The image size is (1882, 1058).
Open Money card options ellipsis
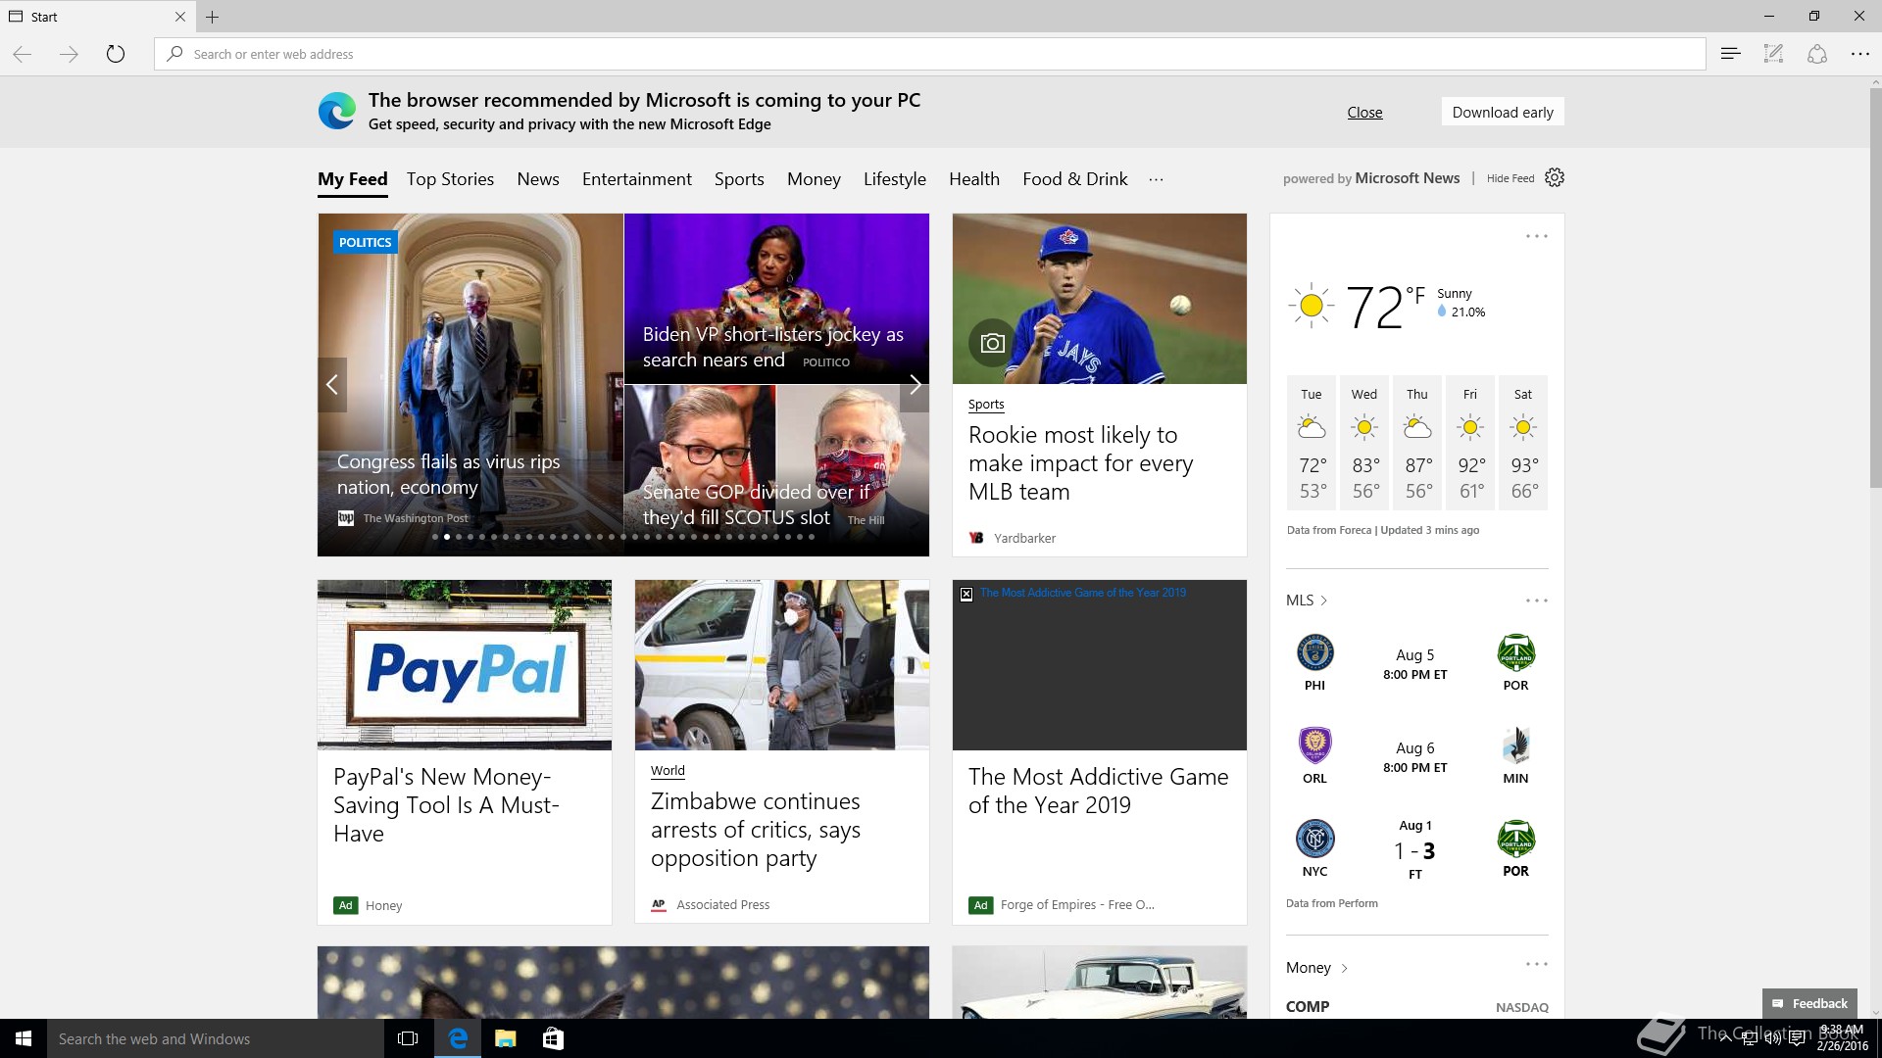coord(1536,964)
